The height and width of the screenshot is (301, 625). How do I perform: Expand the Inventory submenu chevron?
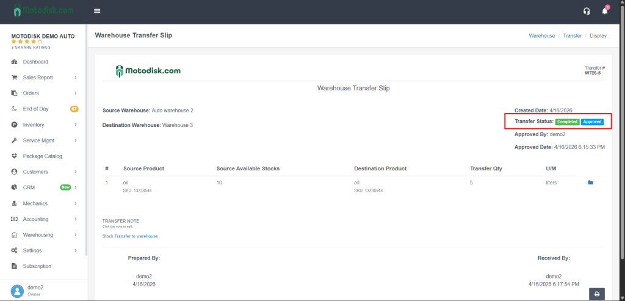click(76, 125)
